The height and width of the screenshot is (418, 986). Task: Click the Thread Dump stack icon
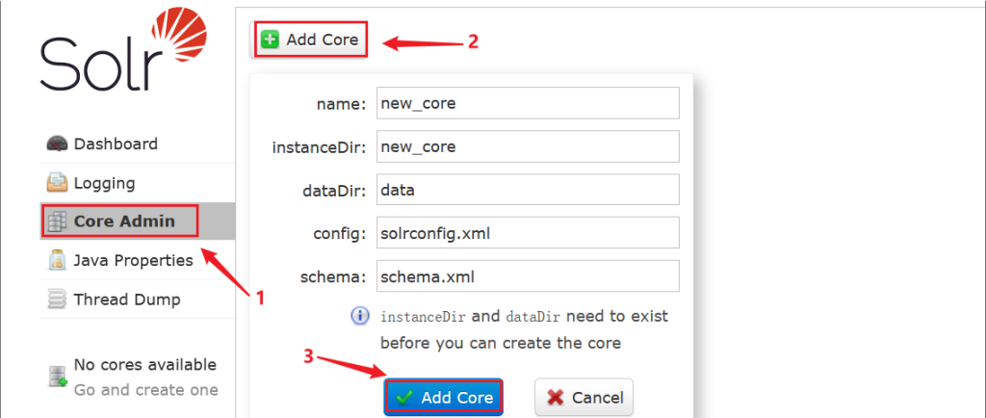tap(57, 300)
